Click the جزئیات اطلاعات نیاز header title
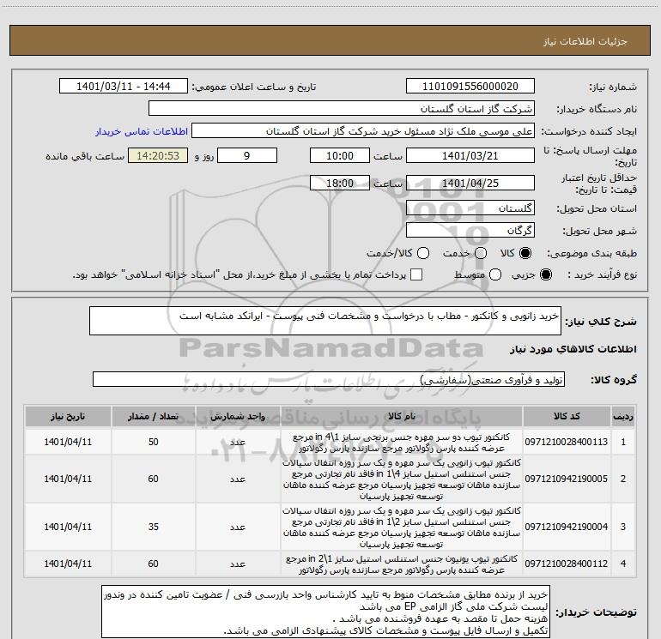The image size is (661, 639). 585,41
